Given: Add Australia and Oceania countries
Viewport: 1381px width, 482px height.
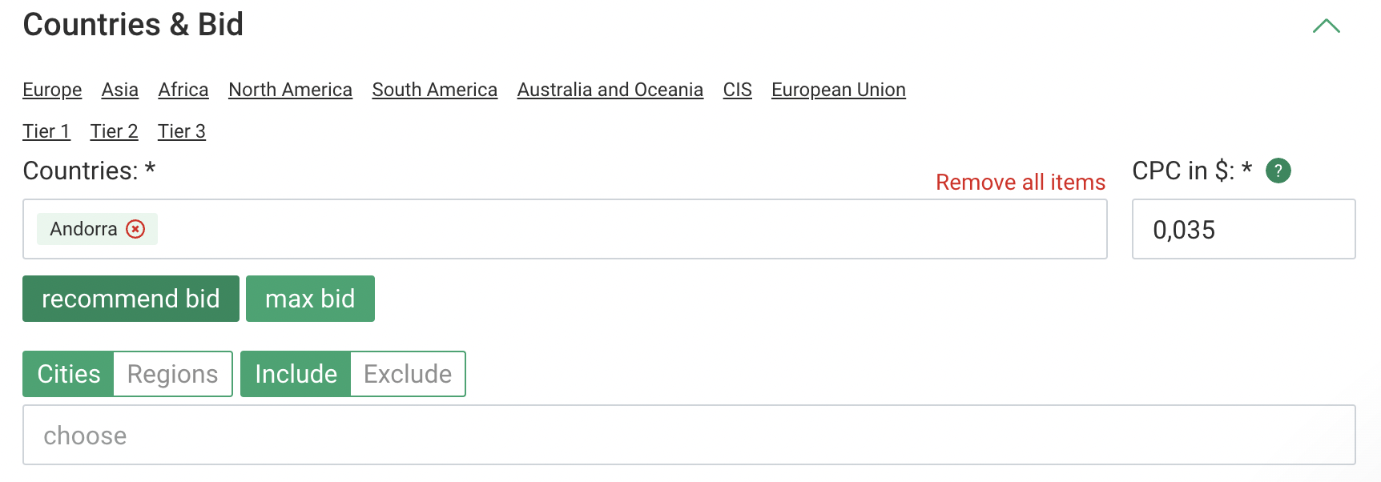Looking at the screenshot, I should click(610, 90).
